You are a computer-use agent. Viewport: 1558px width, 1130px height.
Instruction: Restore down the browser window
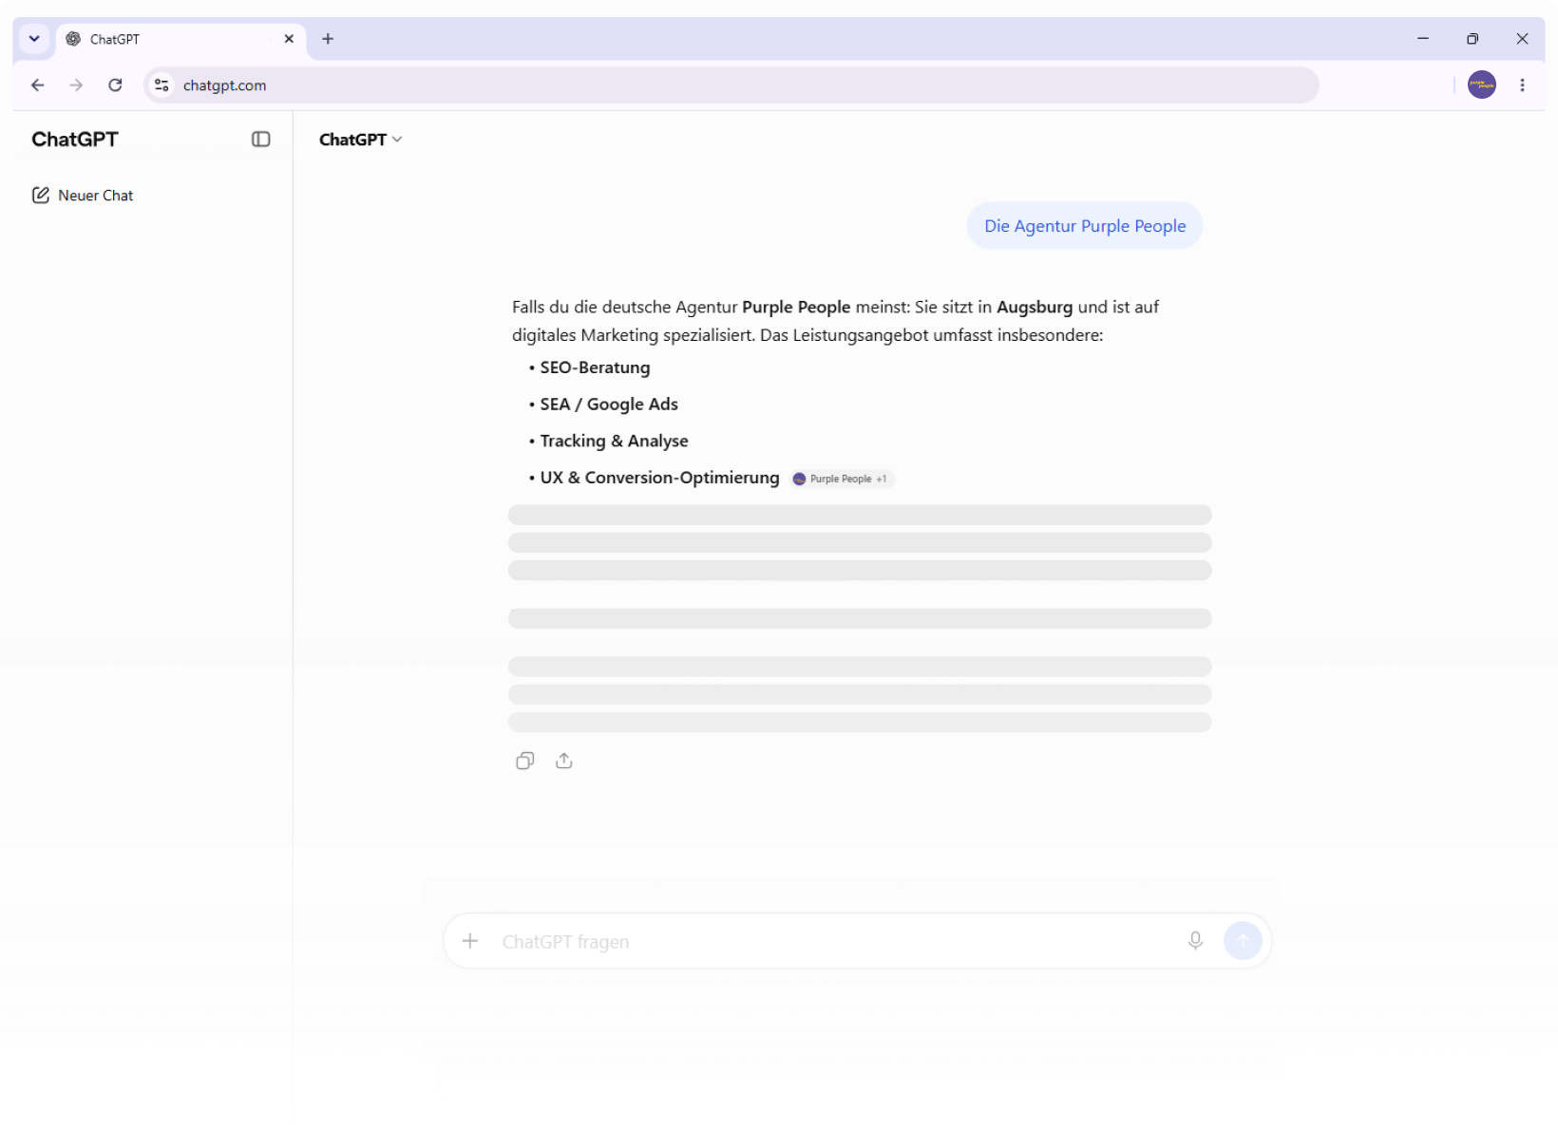1472,39
